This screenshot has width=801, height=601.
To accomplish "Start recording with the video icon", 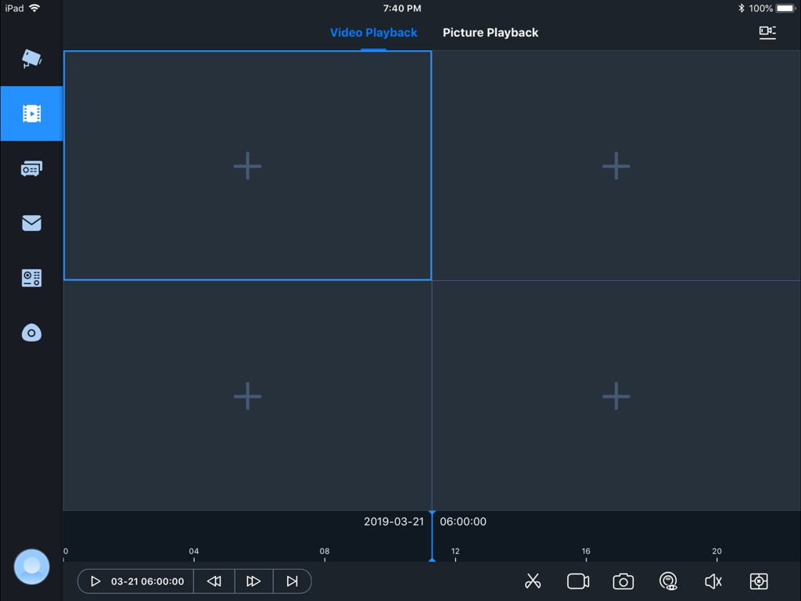I will point(577,581).
